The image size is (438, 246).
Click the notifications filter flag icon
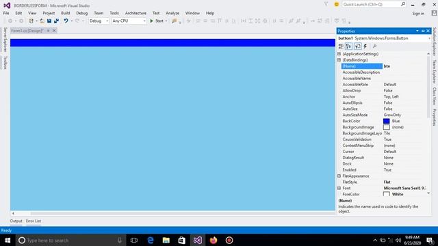[x=326, y=4]
